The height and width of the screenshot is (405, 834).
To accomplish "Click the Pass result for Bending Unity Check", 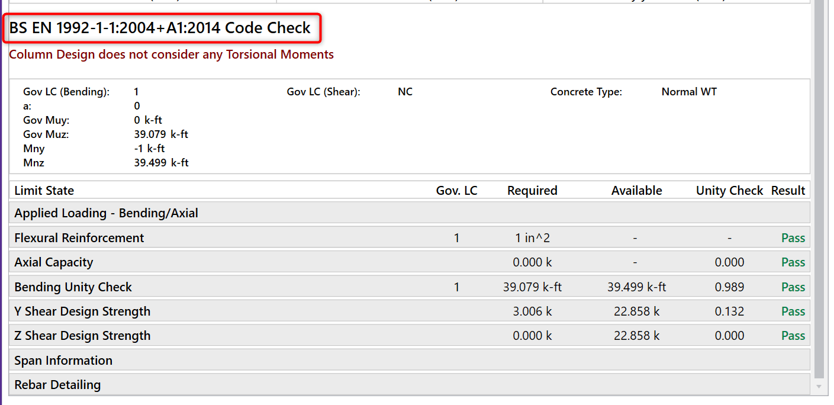I will pos(793,287).
